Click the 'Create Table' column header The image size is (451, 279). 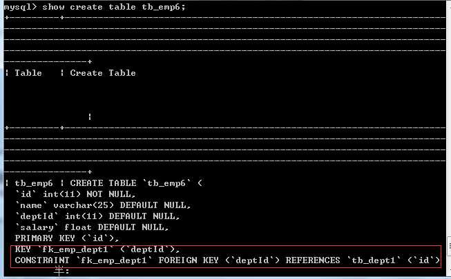coord(103,73)
